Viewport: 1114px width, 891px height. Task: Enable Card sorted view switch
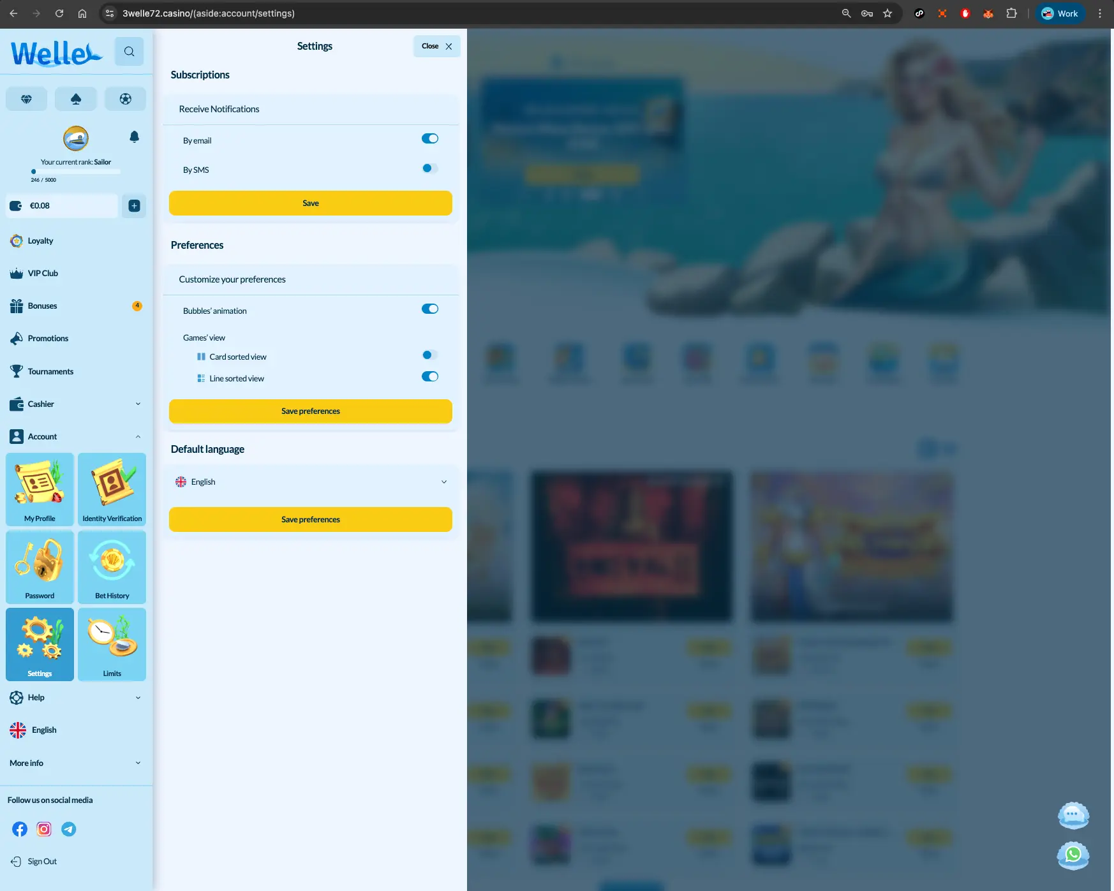click(x=430, y=355)
